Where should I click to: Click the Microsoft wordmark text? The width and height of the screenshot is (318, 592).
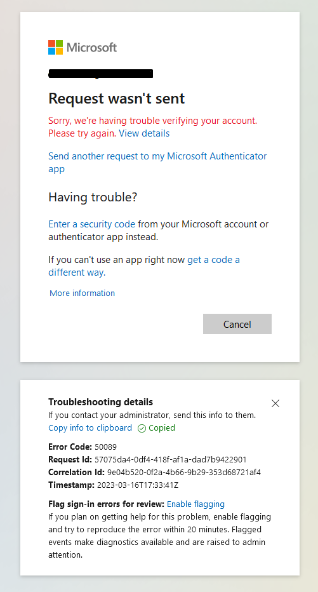tap(91, 48)
